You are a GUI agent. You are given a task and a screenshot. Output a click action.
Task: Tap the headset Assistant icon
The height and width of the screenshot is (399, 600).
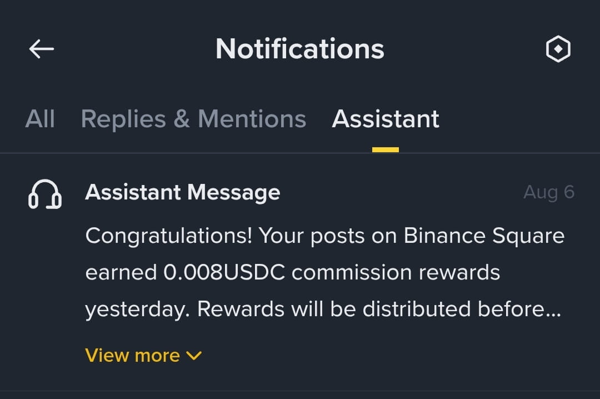[45, 194]
